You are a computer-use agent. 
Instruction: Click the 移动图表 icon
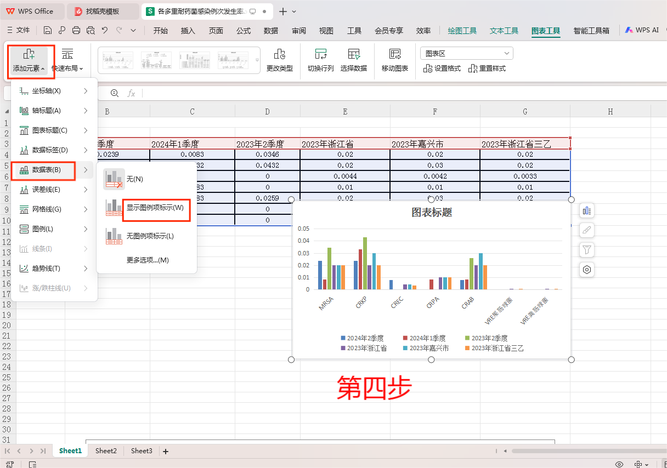coord(394,60)
